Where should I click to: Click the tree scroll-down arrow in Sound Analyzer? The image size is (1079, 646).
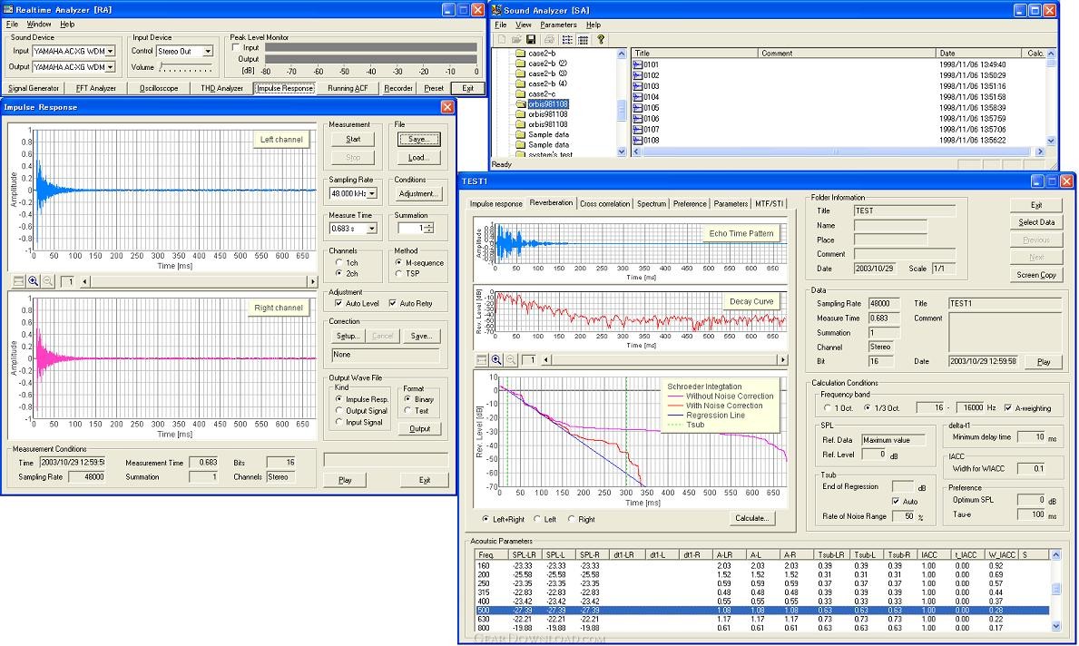coord(622,152)
